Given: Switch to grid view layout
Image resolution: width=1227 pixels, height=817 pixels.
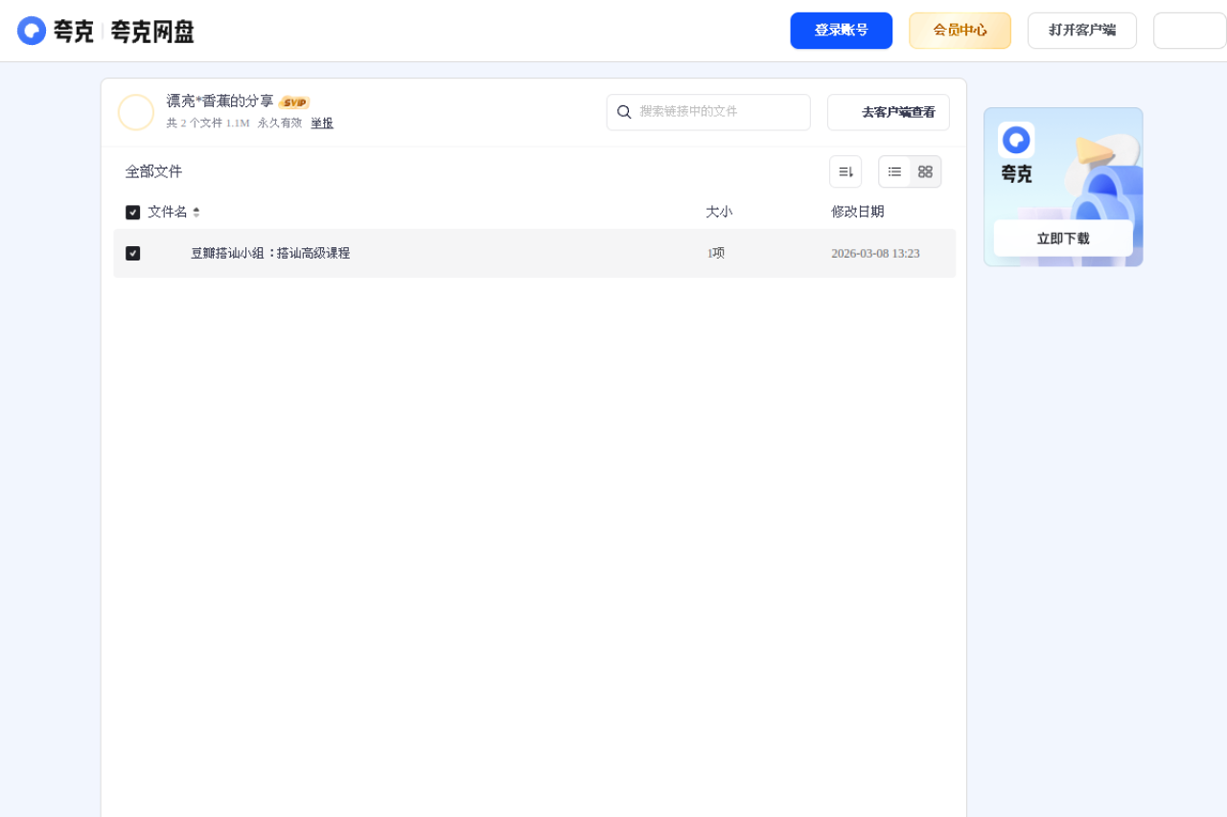Looking at the screenshot, I should pyautogui.click(x=925, y=171).
